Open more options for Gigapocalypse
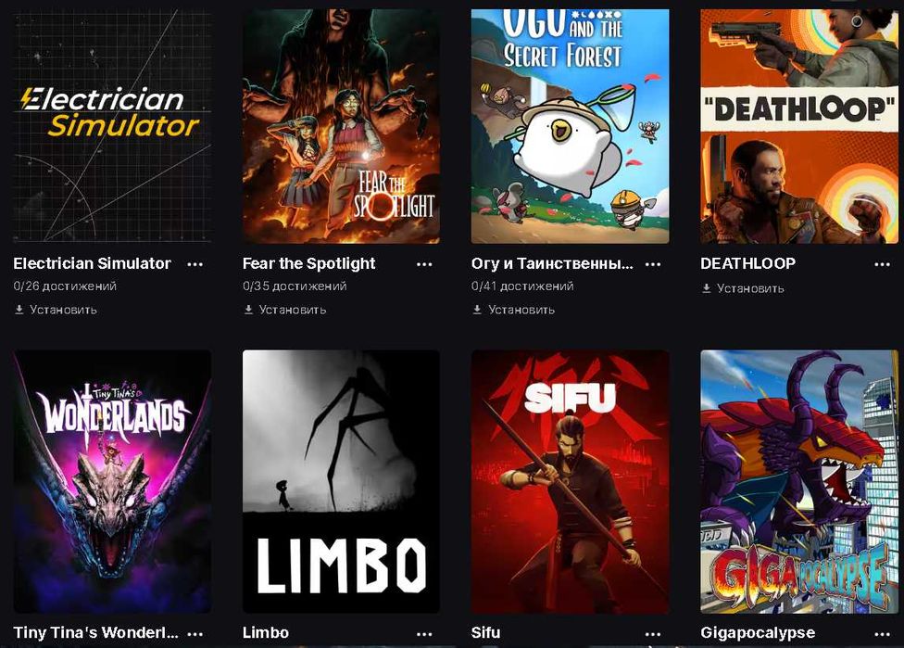Viewport: 904px width, 648px height. click(x=882, y=633)
